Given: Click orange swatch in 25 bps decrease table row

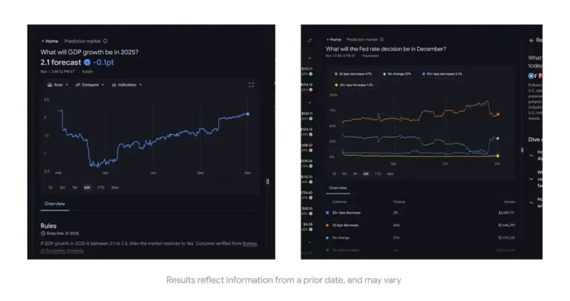Looking at the screenshot, I should 328,225.
